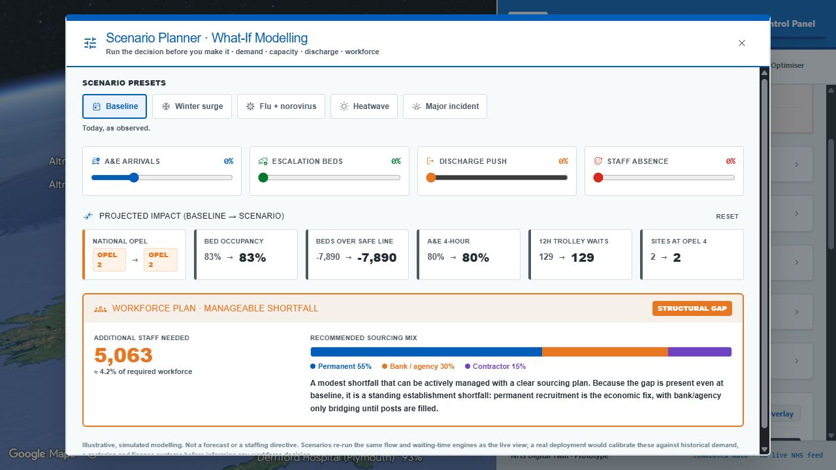Click the orange Bank/agency segment of sourcing bar

[605, 352]
